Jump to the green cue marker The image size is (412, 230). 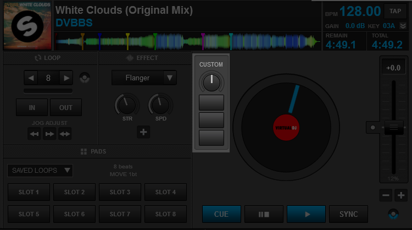pyautogui.click(x=155, y=41)
